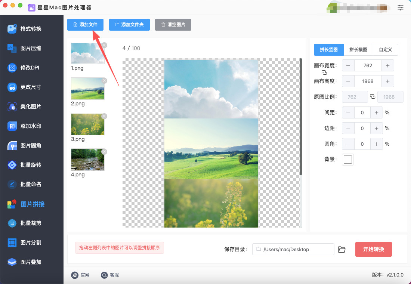
Task: Select the 图片叠加 image overlay tool
Action: pos(25,262)
